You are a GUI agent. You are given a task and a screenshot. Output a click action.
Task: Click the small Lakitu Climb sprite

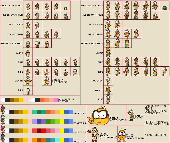[x=28, y=53]
